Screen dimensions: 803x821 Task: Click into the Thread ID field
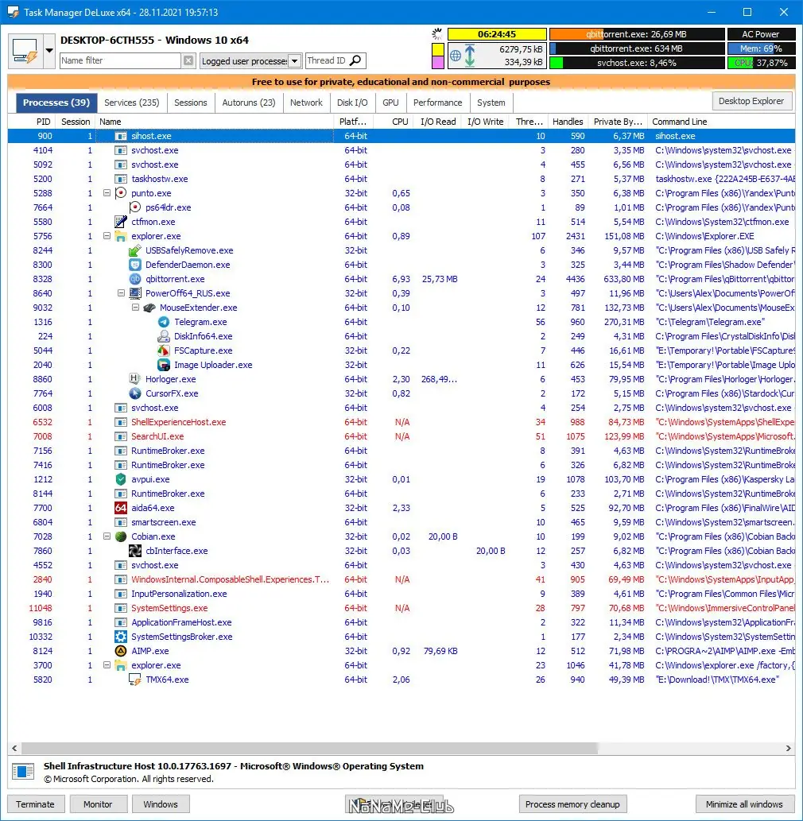pos(327,60)
